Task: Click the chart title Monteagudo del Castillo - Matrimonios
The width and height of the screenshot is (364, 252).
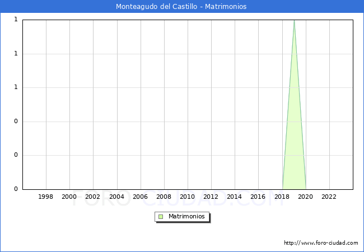Action: (181, 7)
